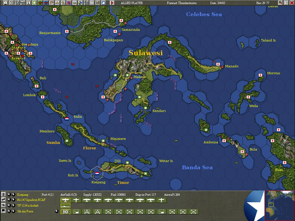Viewport: 295px width, 221px height.
Task: Open the information 'i' toolbar icon
Action: tap(29, 3)
